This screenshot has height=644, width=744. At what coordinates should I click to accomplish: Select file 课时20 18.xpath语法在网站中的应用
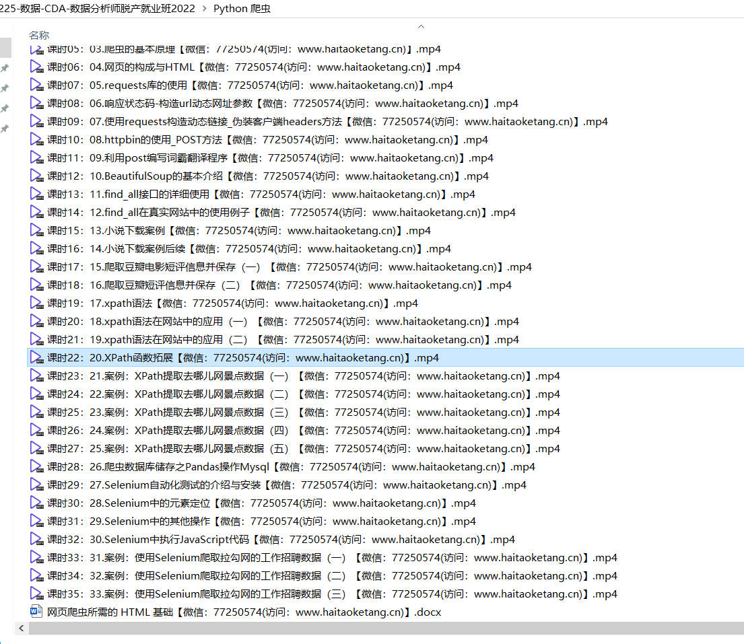click(x=283, y=321)
